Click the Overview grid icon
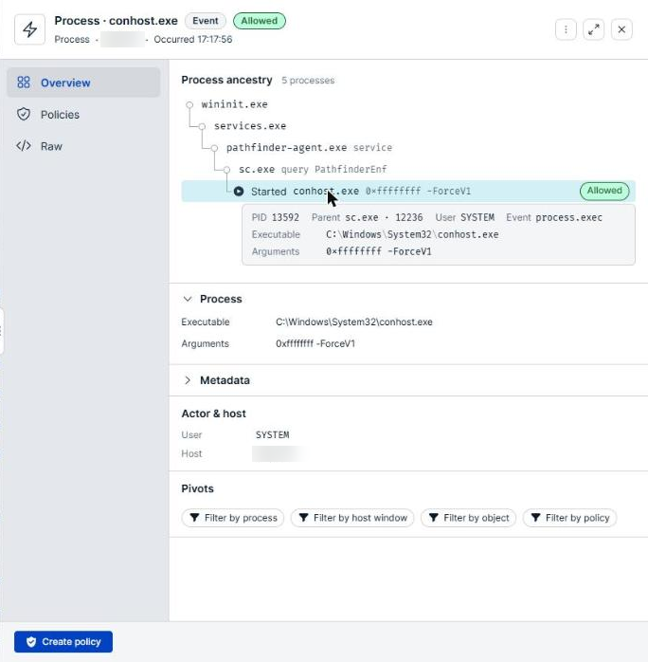Viewport: 648px width, 662px height. click(x=24, y=83)
